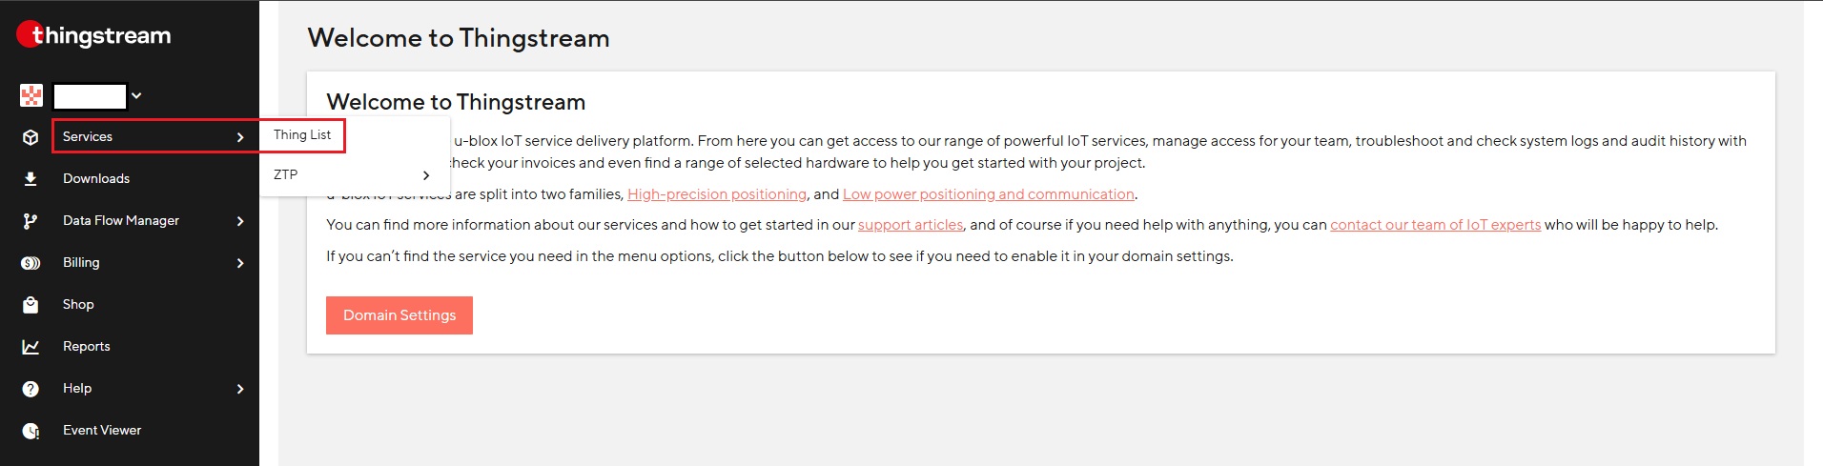1823x466 pixels.
Task: Click the Thingstream logo
Action: point(93,36)
